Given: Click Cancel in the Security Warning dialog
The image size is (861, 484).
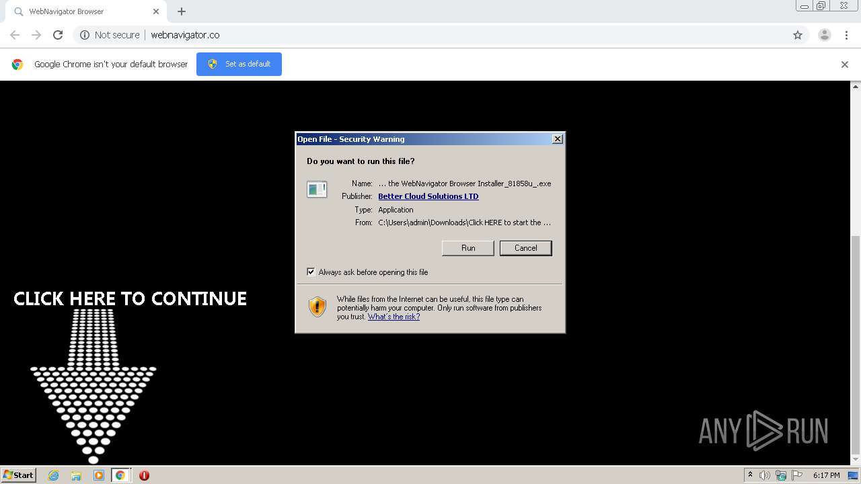Looking at the screenshot, I should pos(525,248).
